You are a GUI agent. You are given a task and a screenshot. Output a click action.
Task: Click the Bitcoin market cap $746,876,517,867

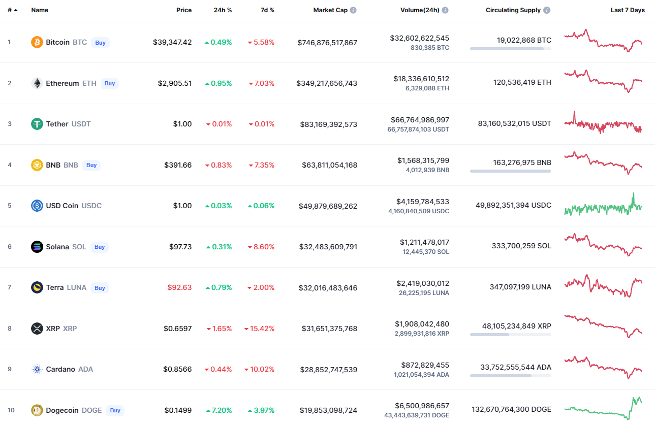tap(327, 43)
